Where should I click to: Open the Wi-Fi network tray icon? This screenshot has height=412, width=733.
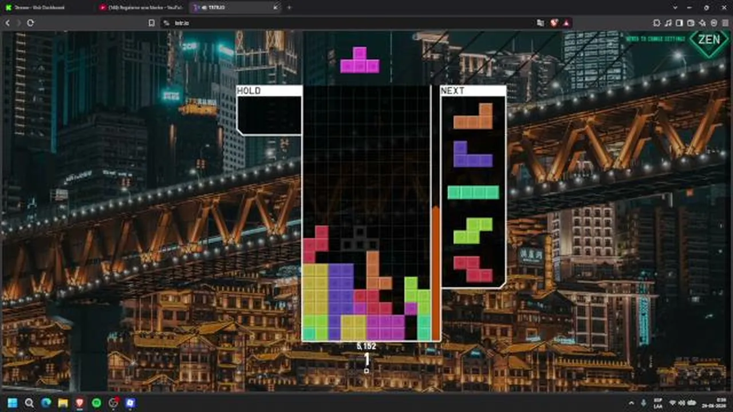click(x=673, y=403)
